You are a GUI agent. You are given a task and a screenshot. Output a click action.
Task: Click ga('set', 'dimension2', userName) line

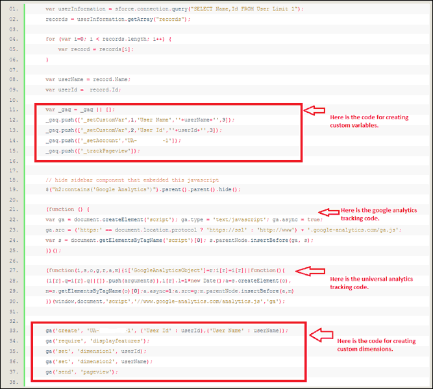coord(99,361)
